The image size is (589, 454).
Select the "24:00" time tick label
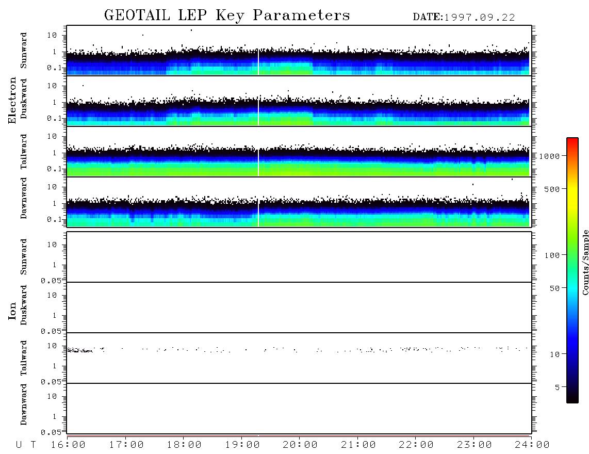532,445
